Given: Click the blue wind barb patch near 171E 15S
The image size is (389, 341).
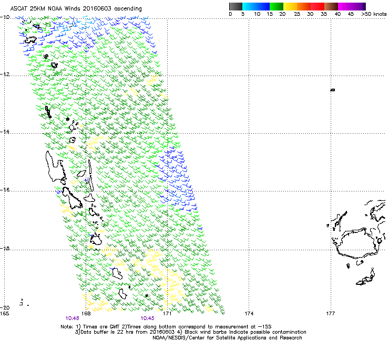Looking at the screenshot, I should [176, 179].
